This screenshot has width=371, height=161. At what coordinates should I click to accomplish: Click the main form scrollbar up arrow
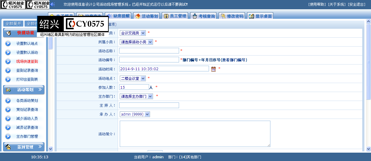(x=369, y=22)
